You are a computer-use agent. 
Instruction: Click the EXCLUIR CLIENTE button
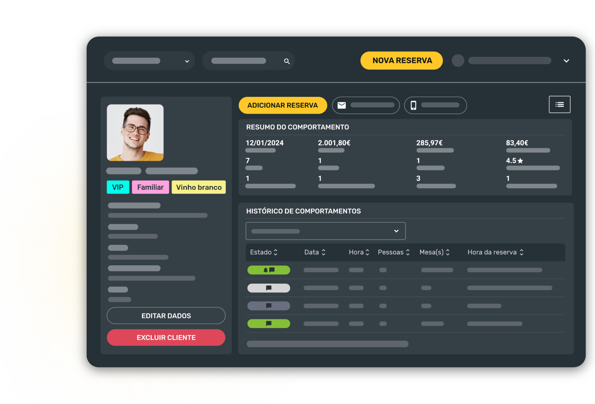tap(166, 338)
